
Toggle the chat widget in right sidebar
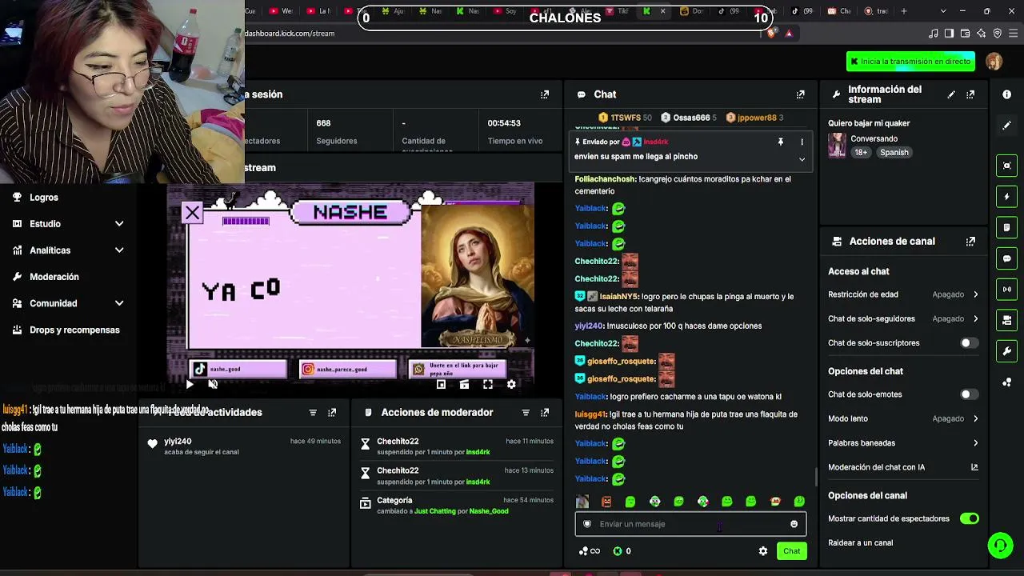coord(1006,258)
